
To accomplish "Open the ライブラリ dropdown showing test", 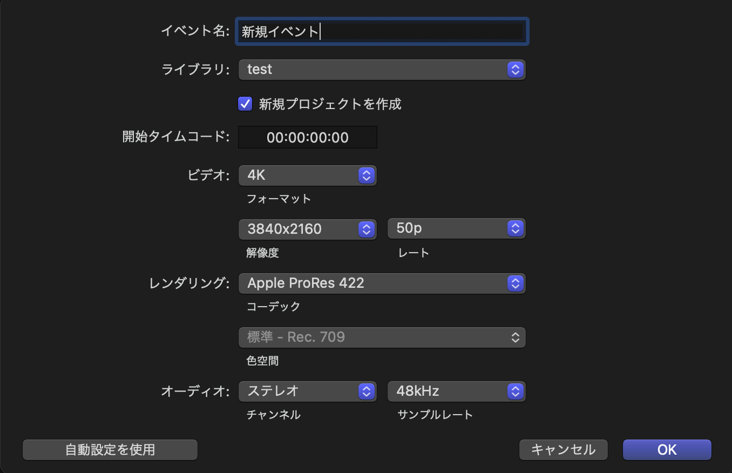I will pyautogui.click(x=372, y=70).
